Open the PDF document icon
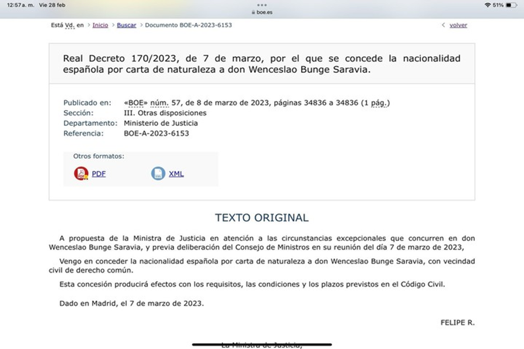524x349 pixels. coord(81,174)
